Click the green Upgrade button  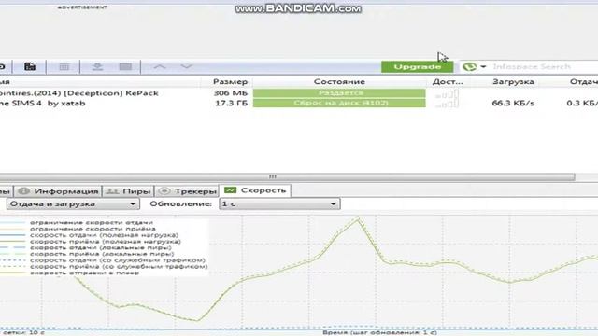coord(418,66)
